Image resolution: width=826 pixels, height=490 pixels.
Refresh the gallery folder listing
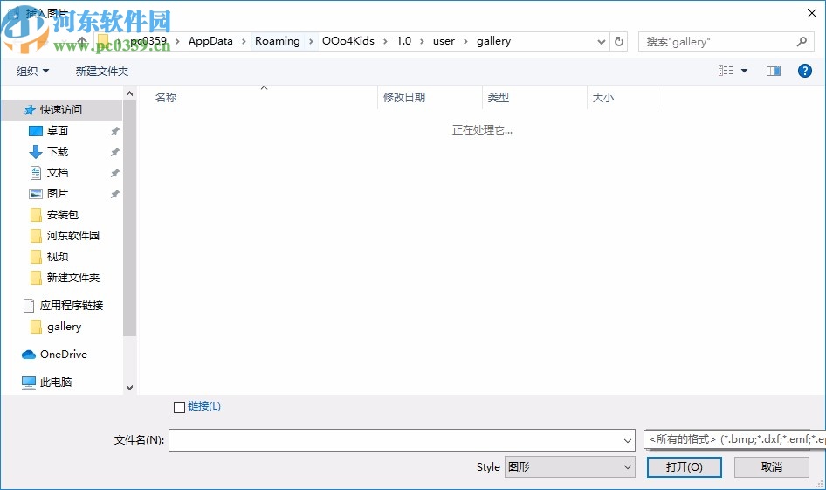click(619, 41)
